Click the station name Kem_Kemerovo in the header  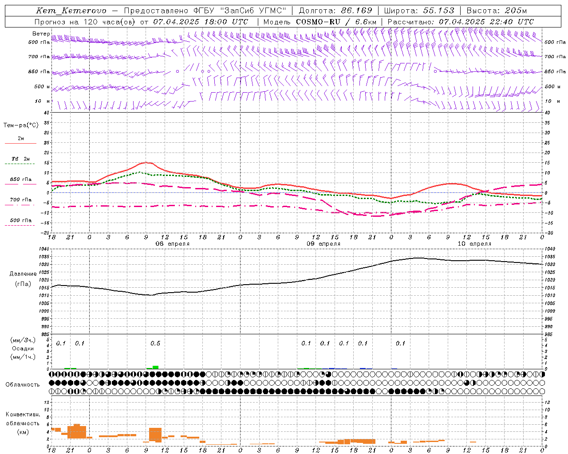click(71, 11)
